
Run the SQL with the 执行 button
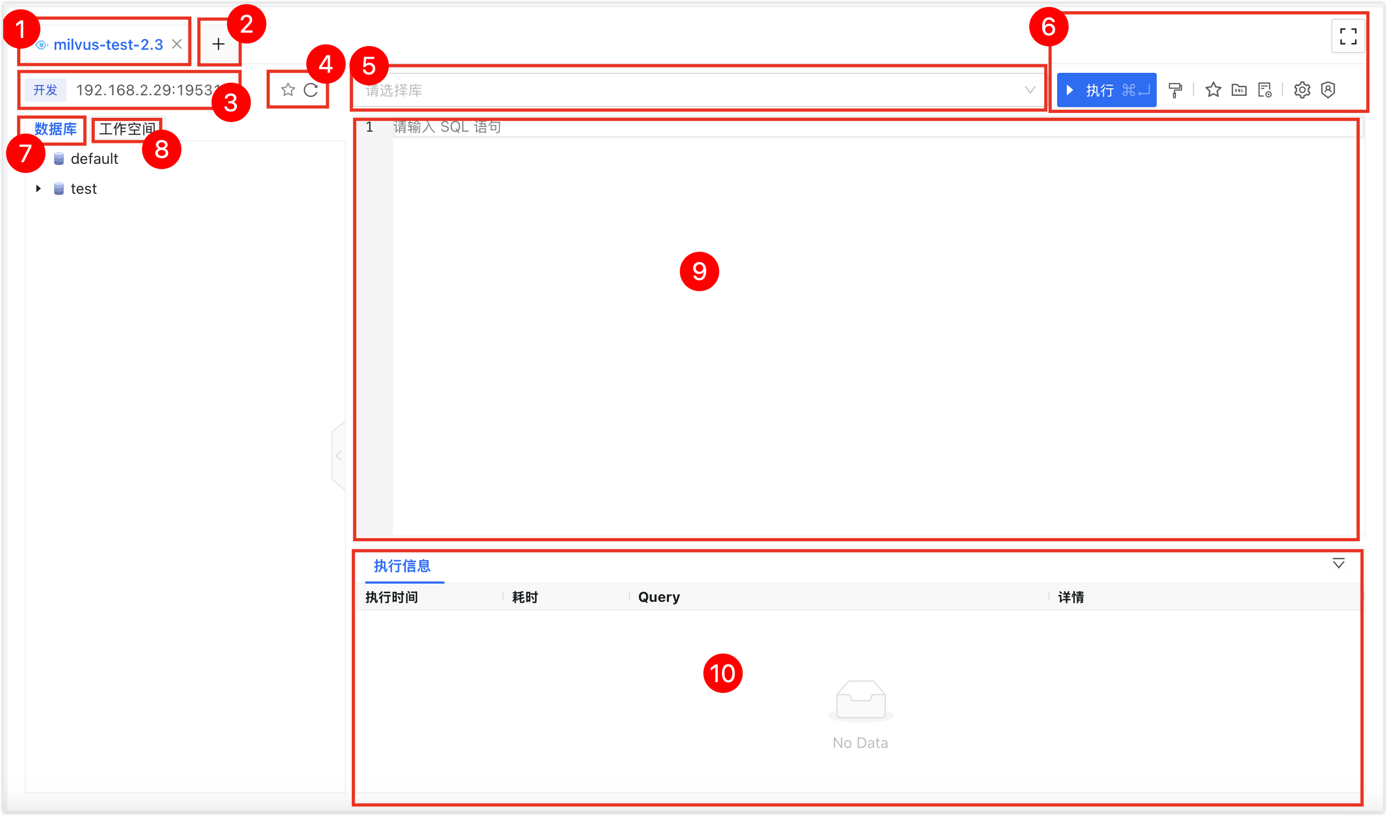coord(1106,90)
